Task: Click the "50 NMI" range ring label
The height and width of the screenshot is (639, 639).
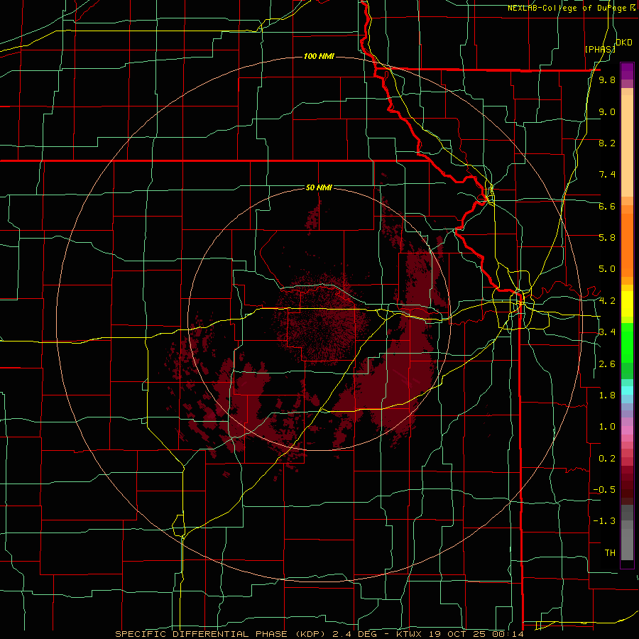Action: (319, 187)
